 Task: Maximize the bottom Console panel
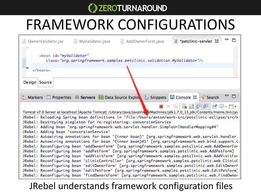[234, 96]
